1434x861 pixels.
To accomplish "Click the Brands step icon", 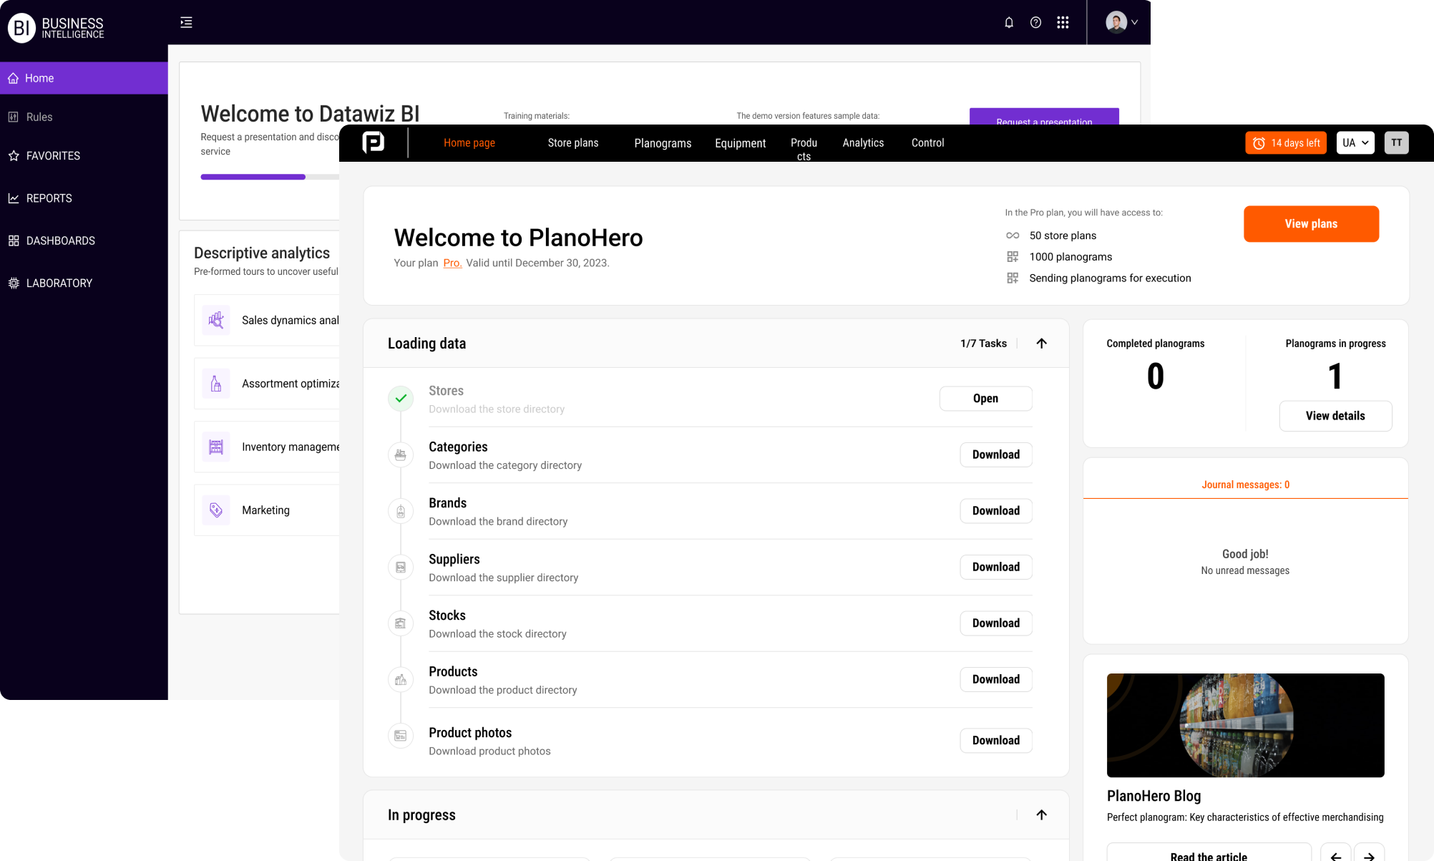I will 401,511.
